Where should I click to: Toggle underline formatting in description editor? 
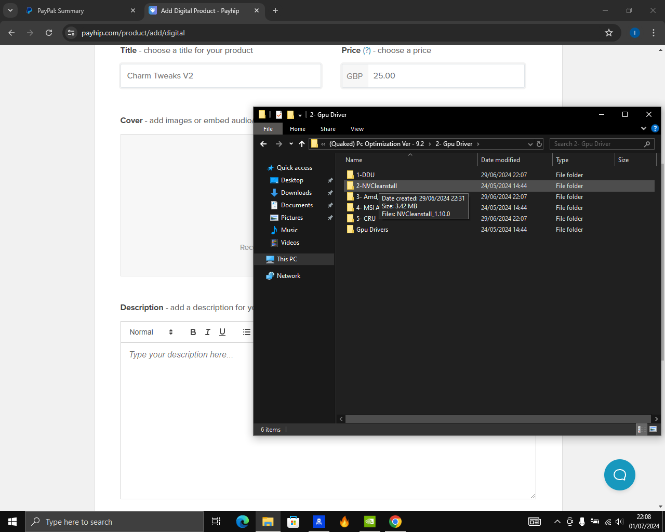[222, 332]
